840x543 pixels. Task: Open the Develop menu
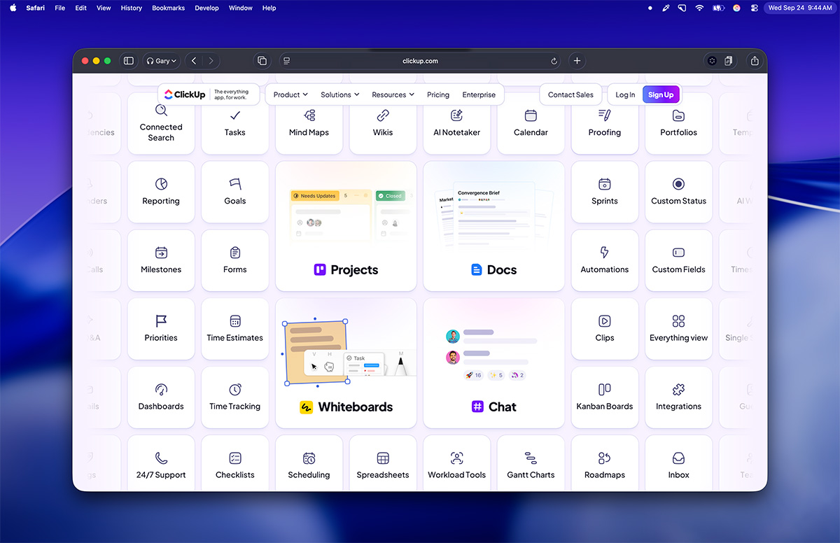point(206,8)
